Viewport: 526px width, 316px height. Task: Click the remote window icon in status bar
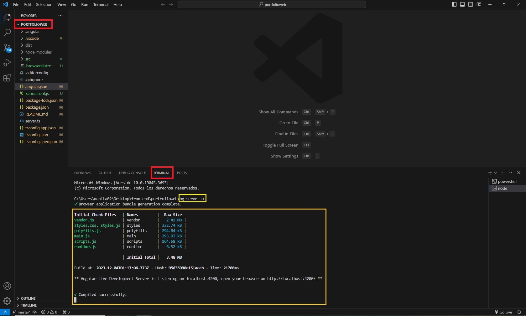click(5, 312)
